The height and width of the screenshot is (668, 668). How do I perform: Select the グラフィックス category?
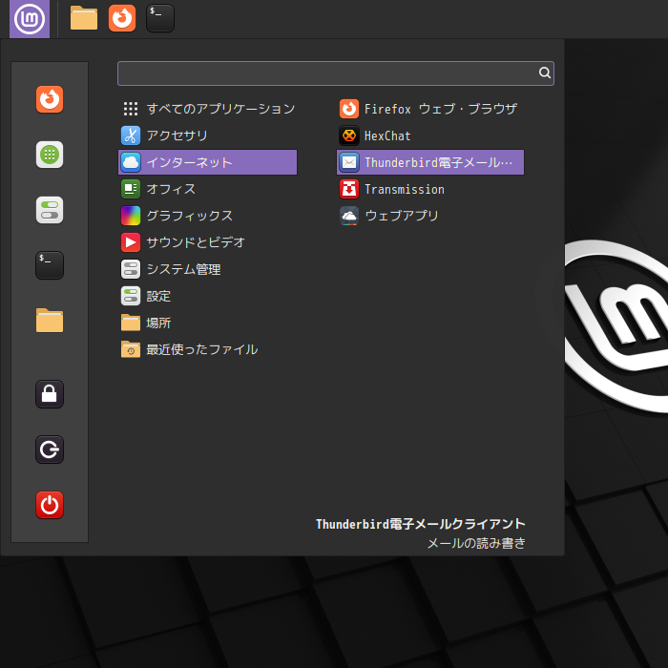207,216
